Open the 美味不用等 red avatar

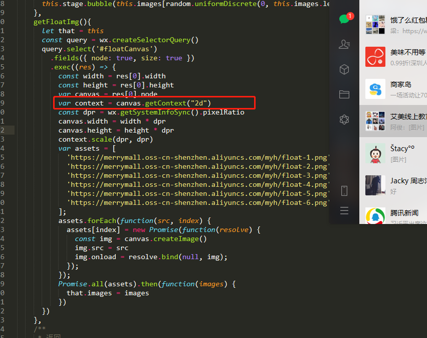tap(375, 57)
